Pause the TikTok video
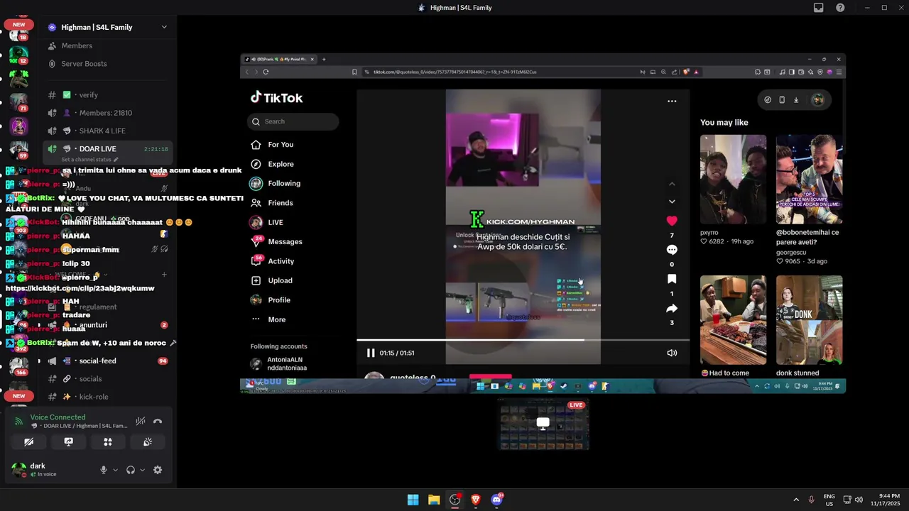The image size is (909, 511). (371, 353)
